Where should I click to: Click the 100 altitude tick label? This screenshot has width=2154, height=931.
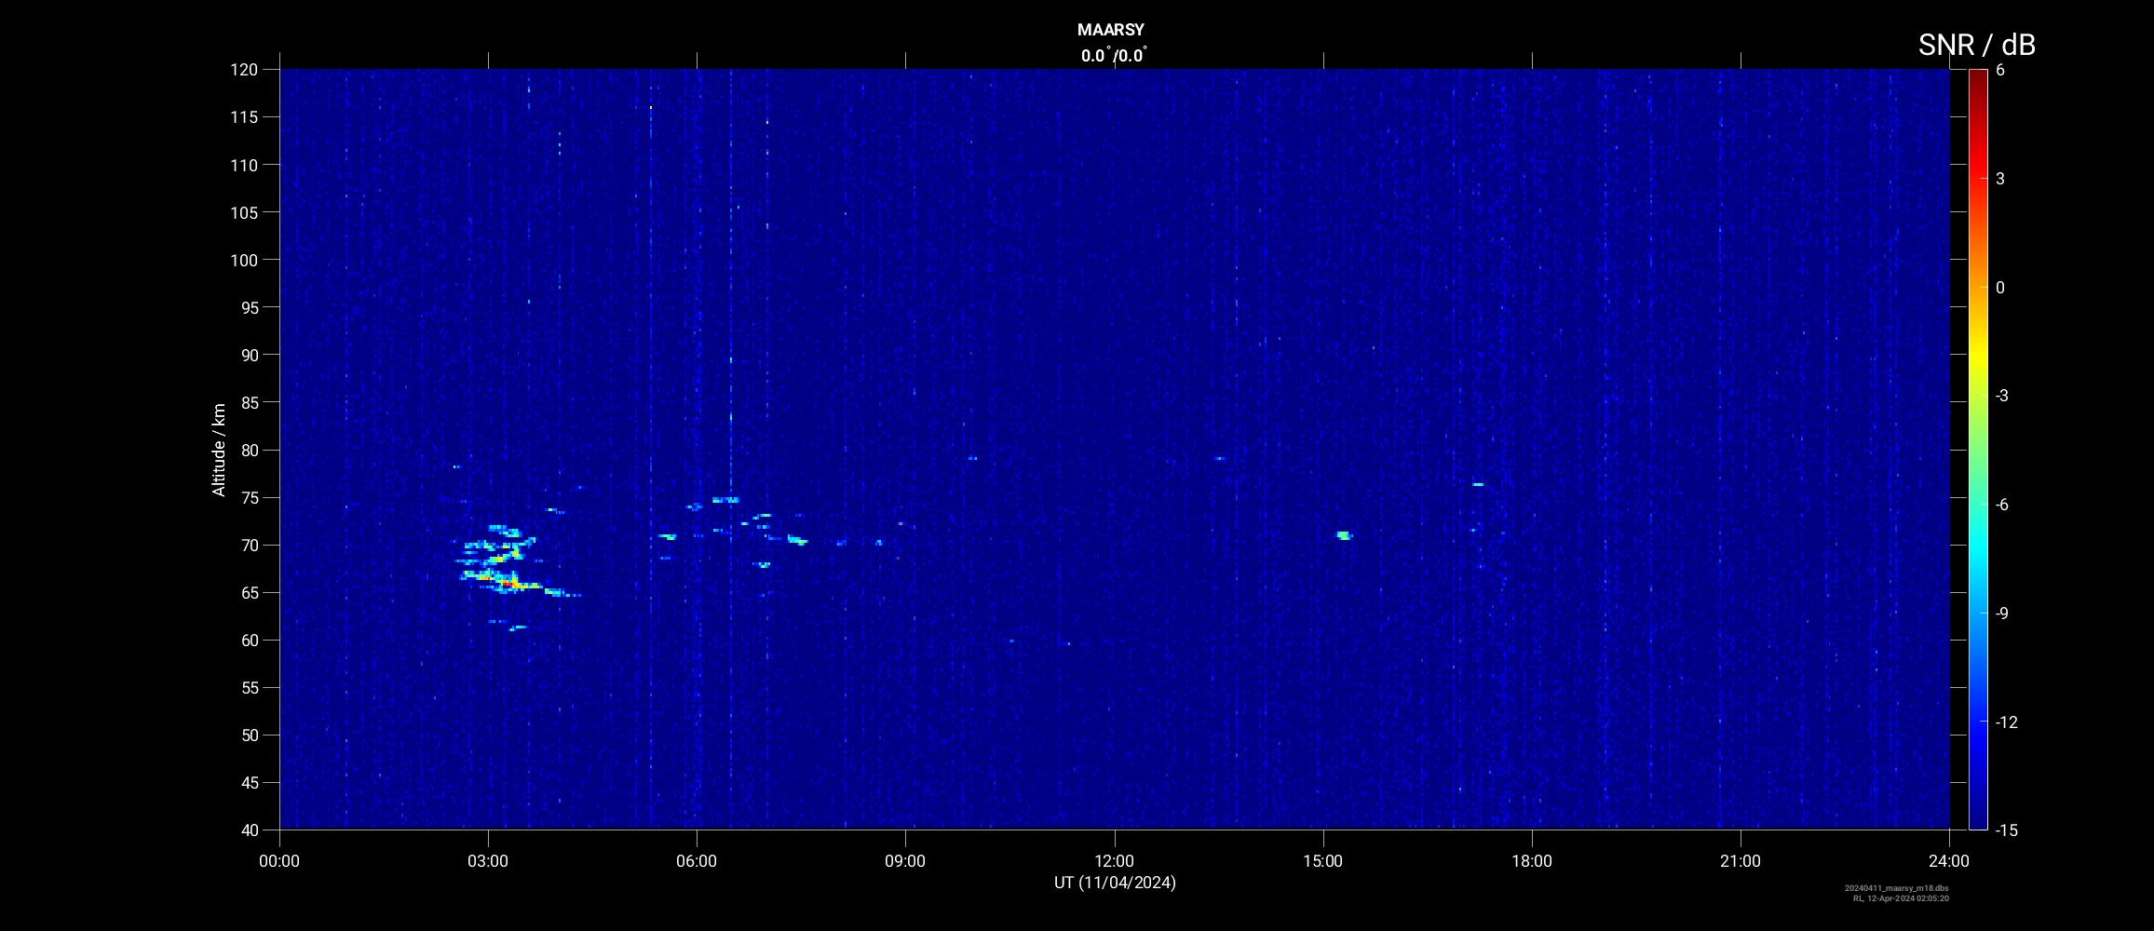point(244,260)
